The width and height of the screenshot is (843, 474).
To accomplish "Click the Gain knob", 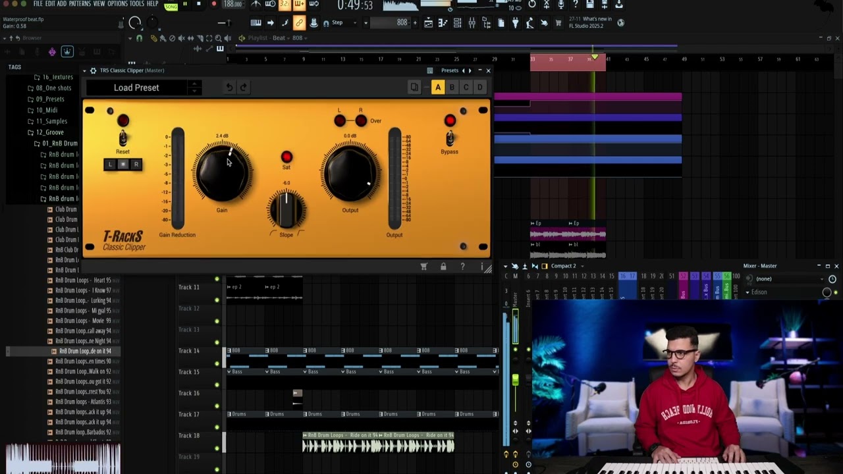I will pos(222,172).
